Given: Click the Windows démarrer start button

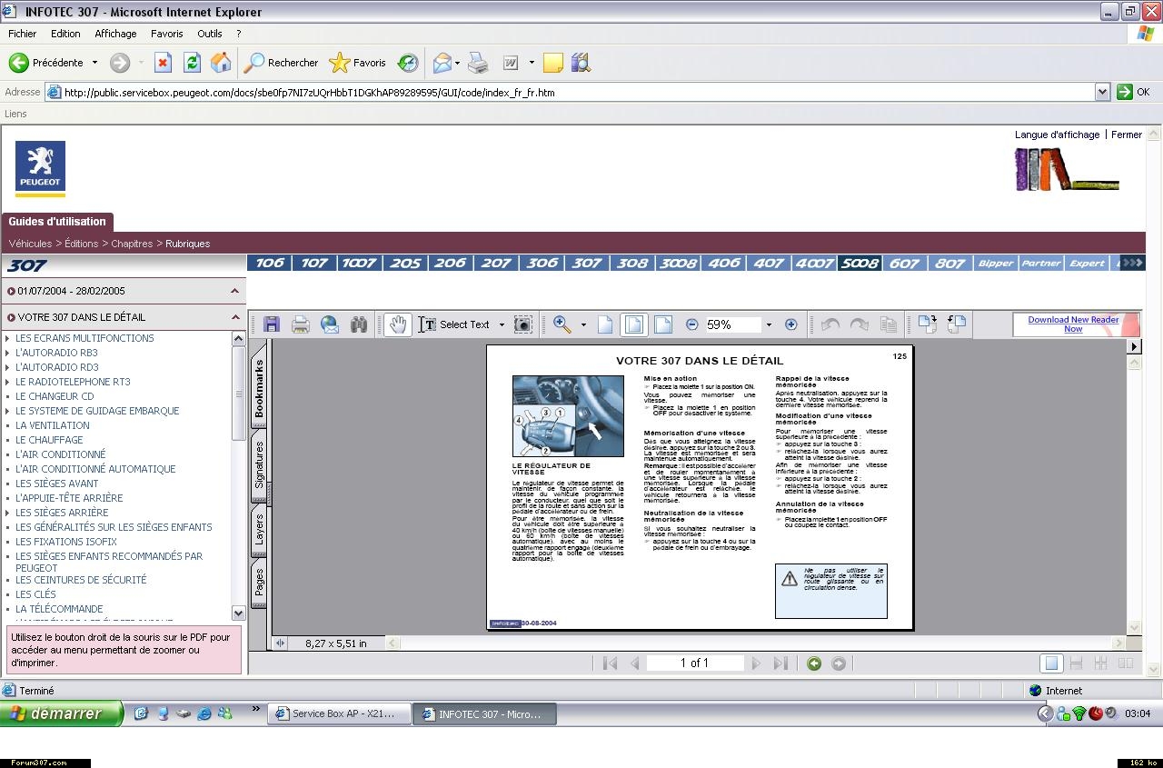Looking at the screenshot, I should [61, 713].
